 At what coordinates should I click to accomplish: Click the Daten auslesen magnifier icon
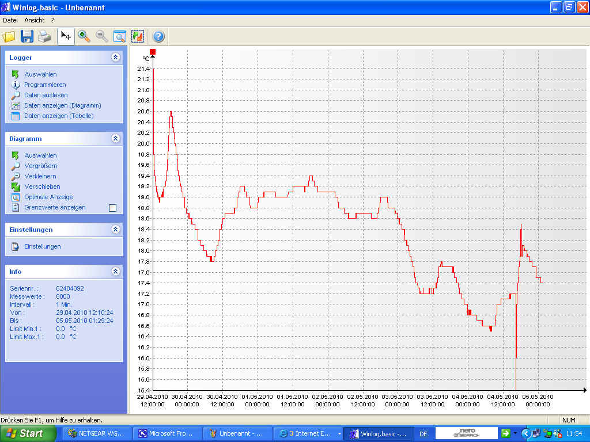point(16,95)
